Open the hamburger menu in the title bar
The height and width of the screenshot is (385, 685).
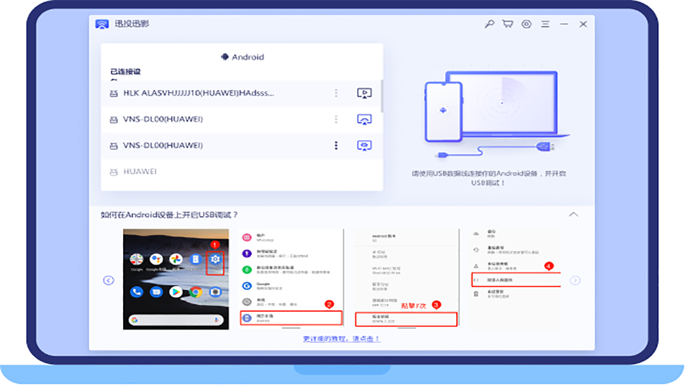[x=545, y=24]
